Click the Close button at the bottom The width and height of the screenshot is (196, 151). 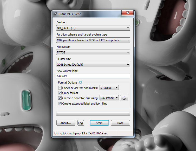click(120, 123)
